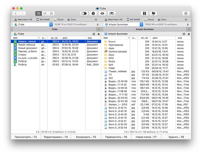Sort right panel by имя column

coord(115,38)
